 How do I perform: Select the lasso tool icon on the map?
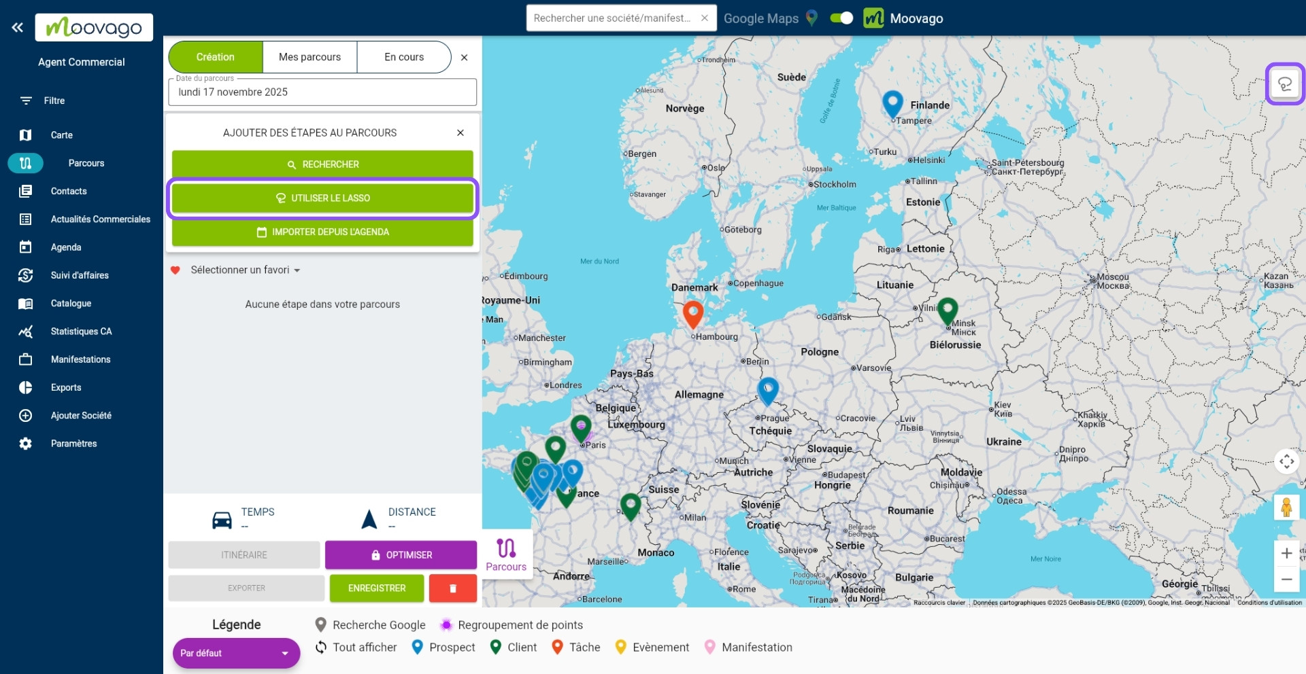coord(1284,84)
